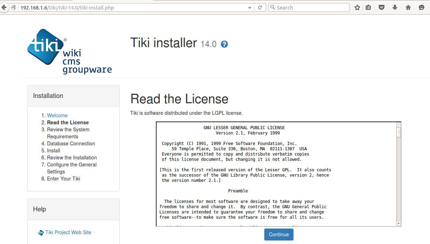Click the site identity globe icon

[x=14, y=8]
